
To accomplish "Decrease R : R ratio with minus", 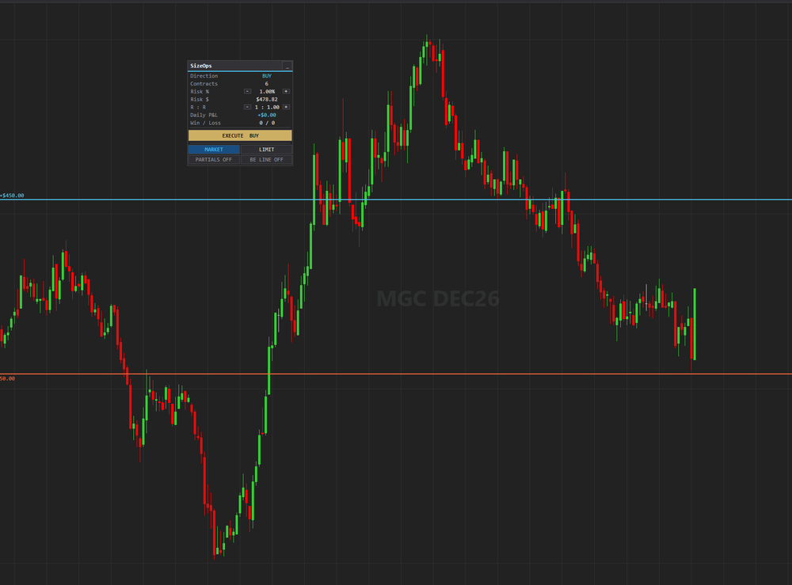I will click(247, 107).
